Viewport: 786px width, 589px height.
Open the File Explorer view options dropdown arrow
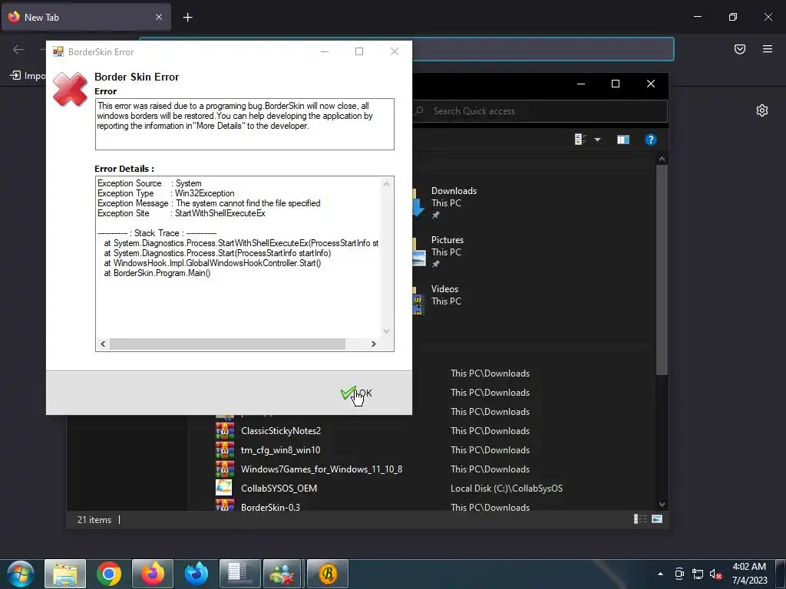[597, 140]
